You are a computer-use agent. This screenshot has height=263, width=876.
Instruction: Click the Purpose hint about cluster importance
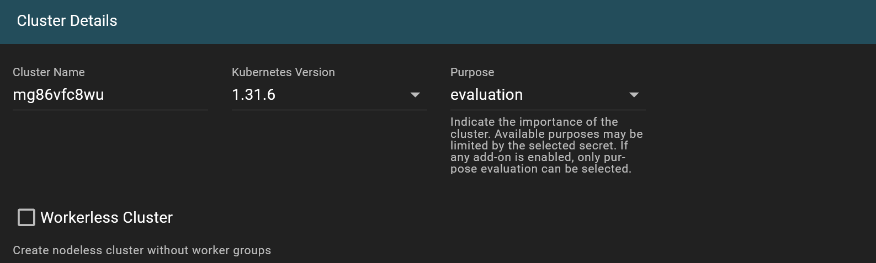click(x=546, y=145)
